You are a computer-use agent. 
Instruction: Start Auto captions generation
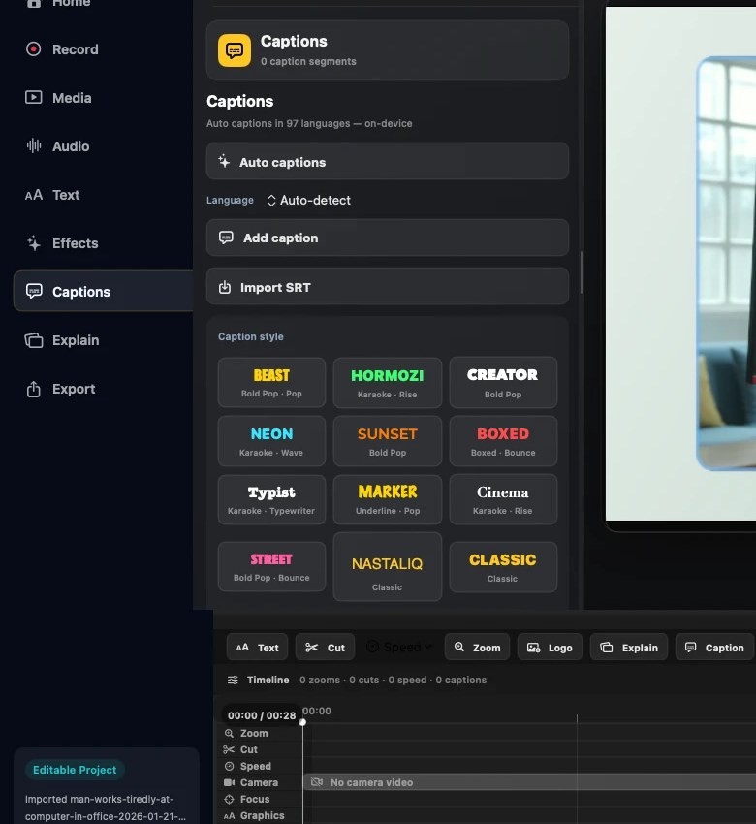click(x=387, y=161)
